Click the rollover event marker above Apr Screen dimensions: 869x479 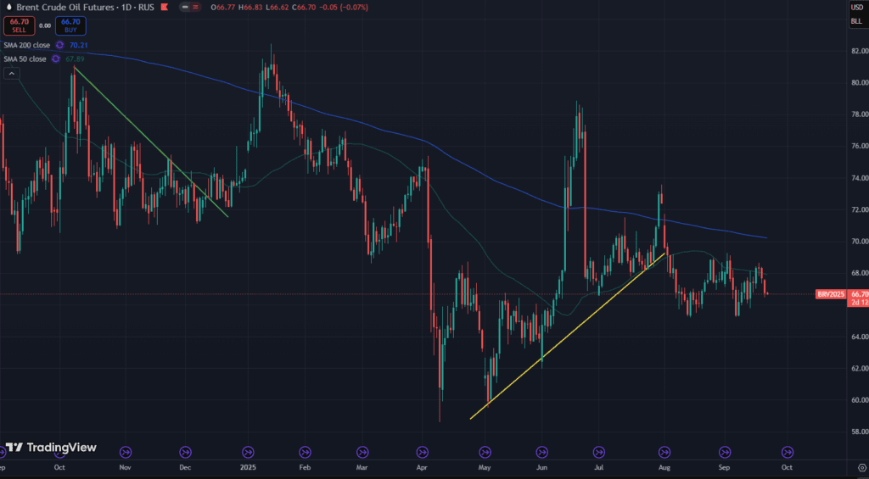423,452
